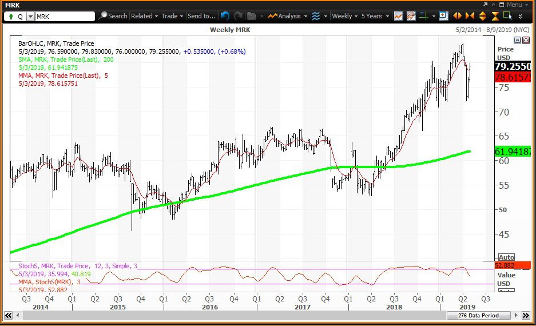Click the StochS, MRK, Trade Price legend

tap(78, 266)
